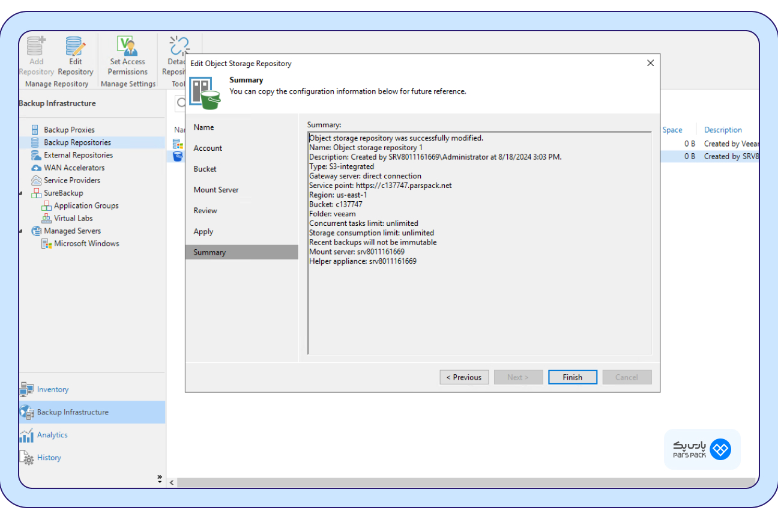
Task: Click the Previous button
Action: click(465, 377)
